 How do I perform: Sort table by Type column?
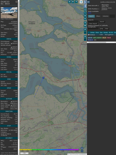pyautogui.click(x=101, y=32)
